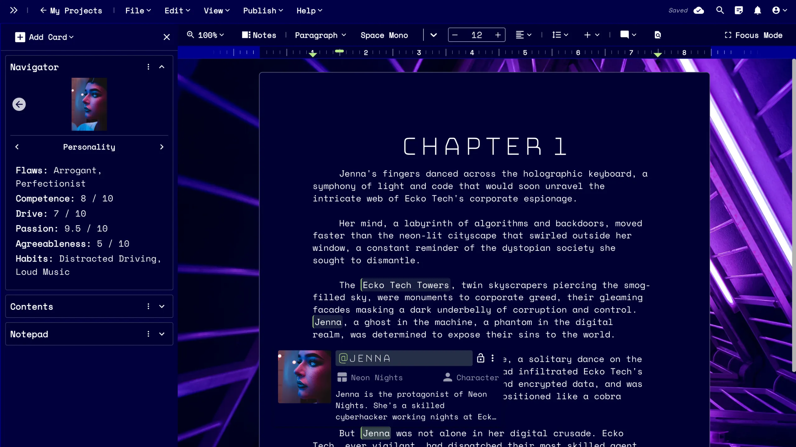Open the comments panel icon in top bar
The image size is (796, 447).
pos(739,10)
